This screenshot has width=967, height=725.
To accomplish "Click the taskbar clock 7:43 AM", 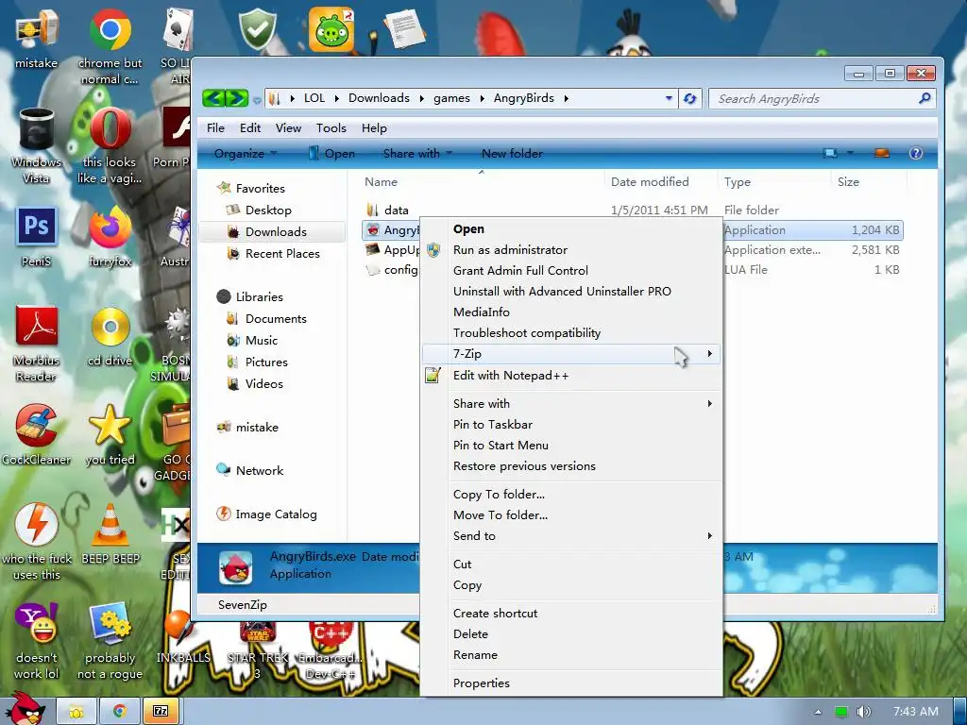I will coord(916,712).
